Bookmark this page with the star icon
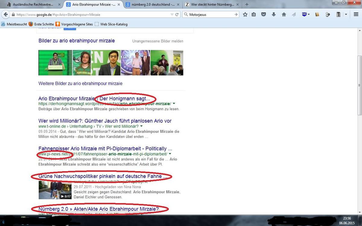This screenshot has height=226, width=362. (245, 14)
